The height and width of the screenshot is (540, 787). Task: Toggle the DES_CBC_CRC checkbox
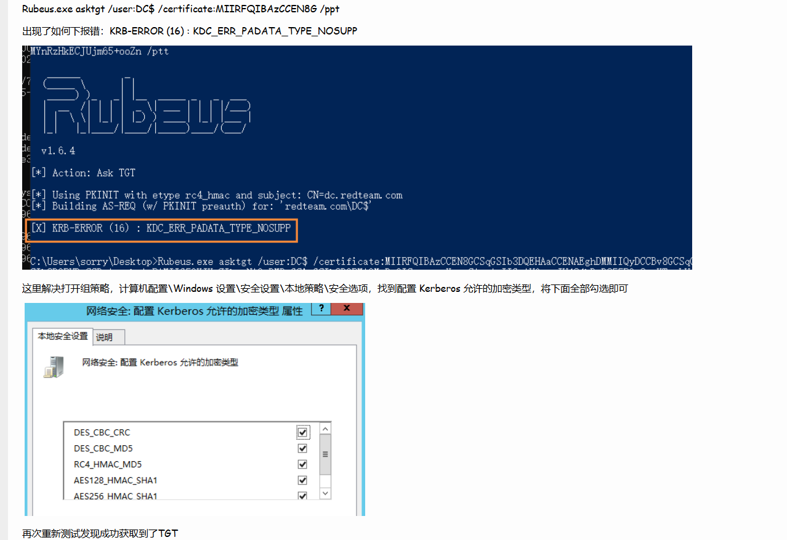pos(302,432)
